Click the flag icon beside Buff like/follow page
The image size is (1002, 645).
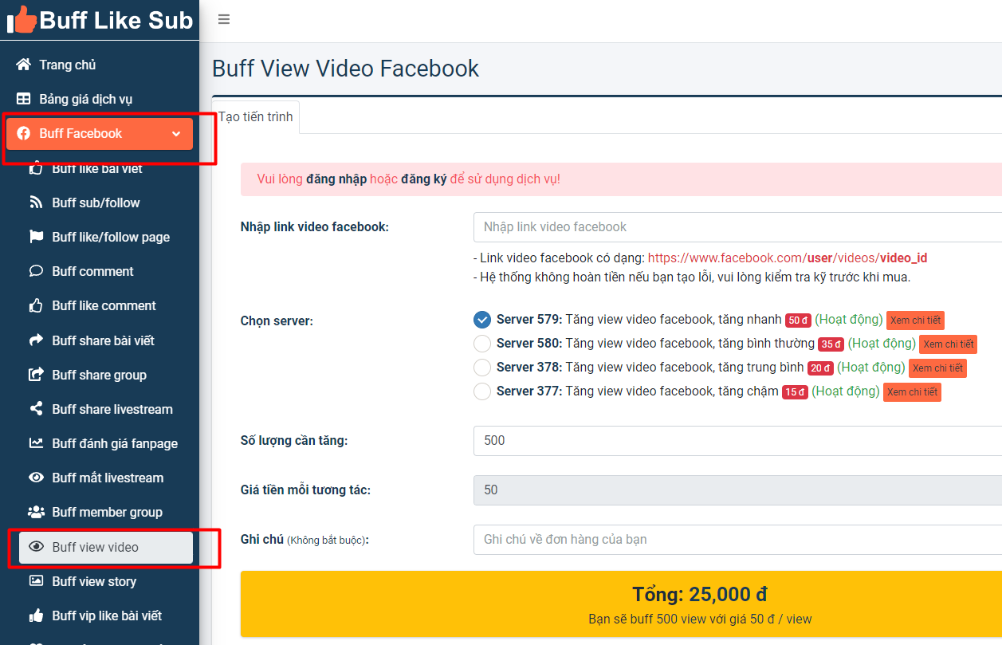pos(36,237)
